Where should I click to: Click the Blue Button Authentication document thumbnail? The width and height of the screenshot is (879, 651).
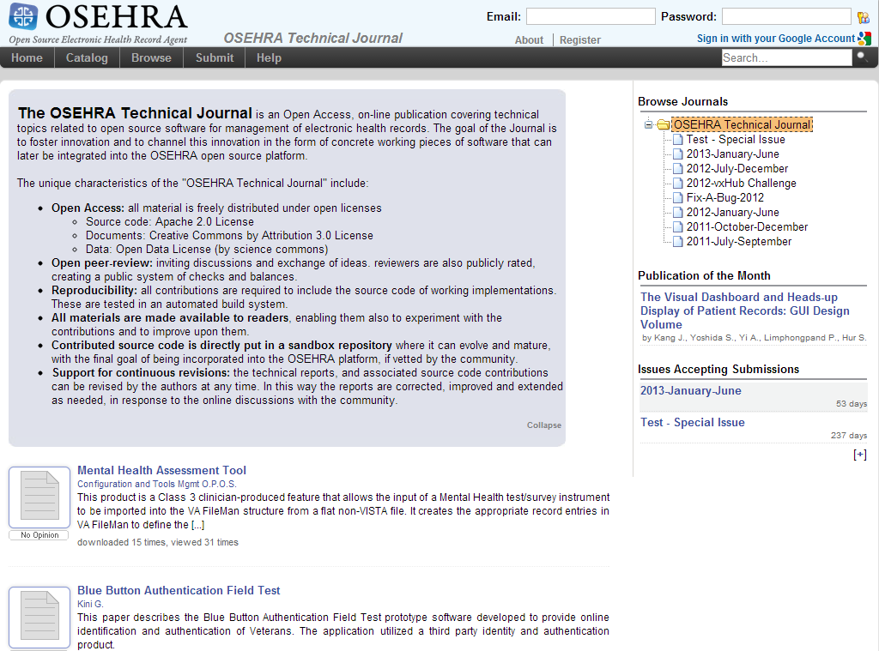tap(39, 618)
